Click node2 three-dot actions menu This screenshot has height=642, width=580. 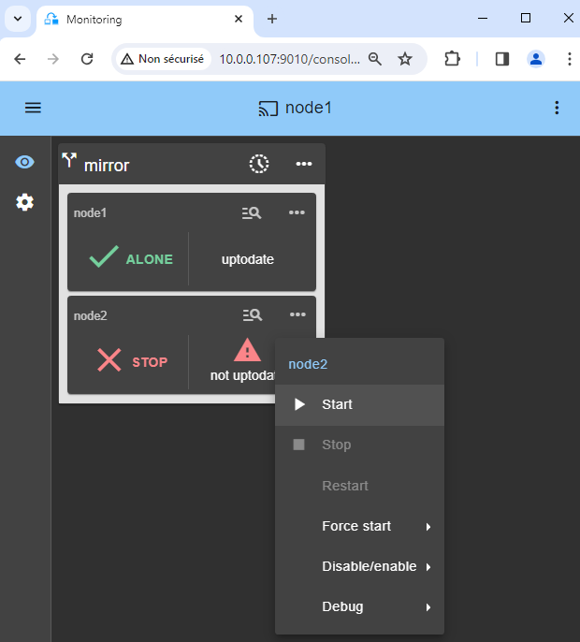(x=297, y=315)
